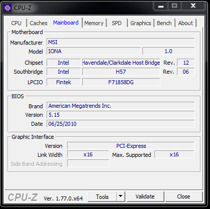The width and height of the screenshot is (210, 209).
Task: Click the Manufacturer field showing MSI
Action: (121, 42)
